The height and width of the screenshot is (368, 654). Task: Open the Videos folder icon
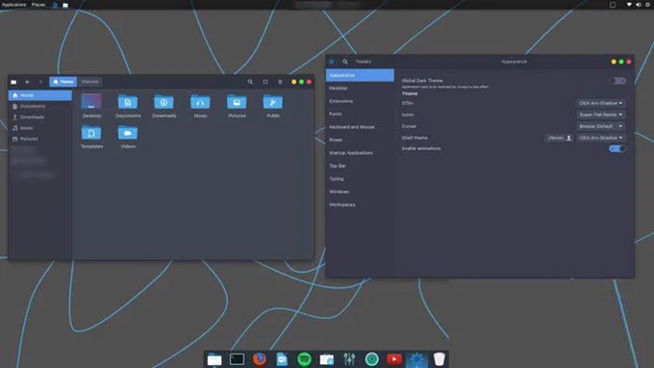click(128, 133)
